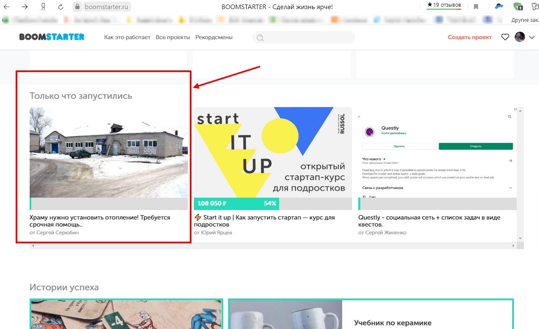Viewport: 539px width, 329px height.
Task: Click the browser back arrow
Action: coord(7,7)
